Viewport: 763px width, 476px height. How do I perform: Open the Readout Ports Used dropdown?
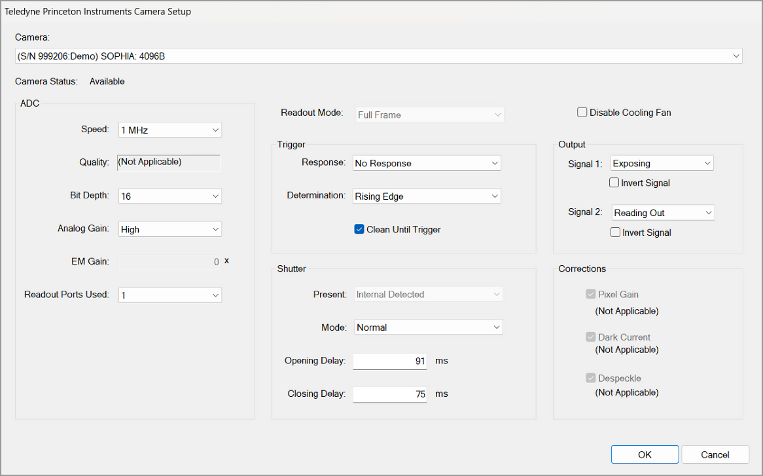click(170, 295)
